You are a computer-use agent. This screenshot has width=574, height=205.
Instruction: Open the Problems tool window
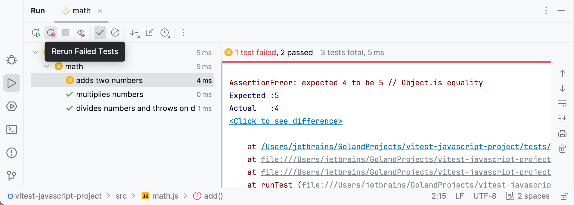[x=12, y=153]
